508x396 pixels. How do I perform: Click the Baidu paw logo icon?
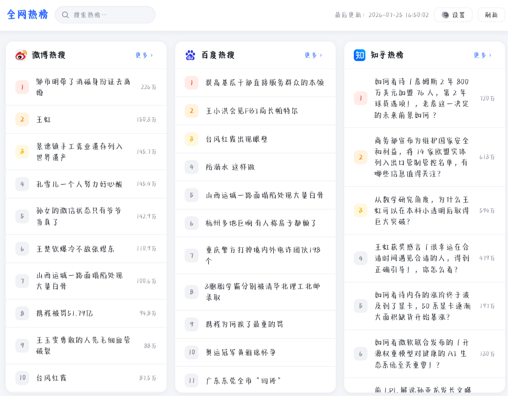point(190,55)
